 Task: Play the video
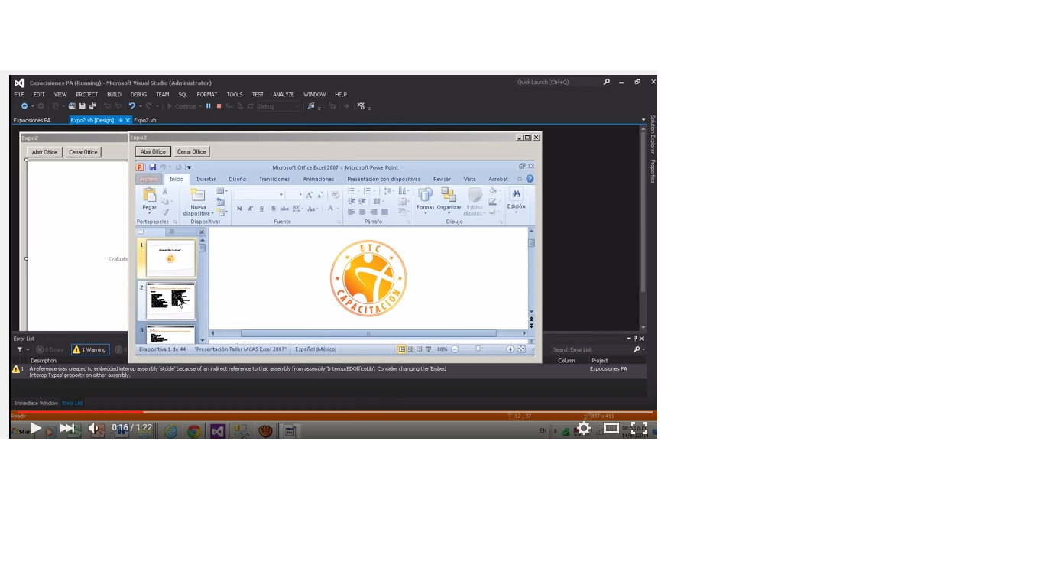(x=35, y=428)
